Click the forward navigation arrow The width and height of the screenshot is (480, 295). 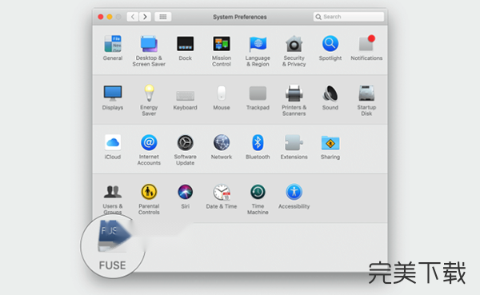point(145,17)
